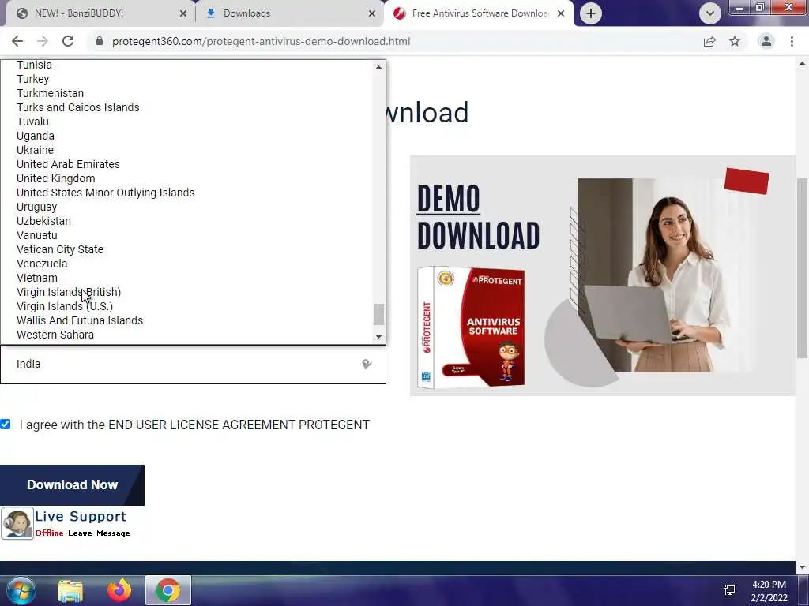Viewport: 809px width, 606px height.
Task: Click the live support agent avatar
Action: click(x=17, y=523)
